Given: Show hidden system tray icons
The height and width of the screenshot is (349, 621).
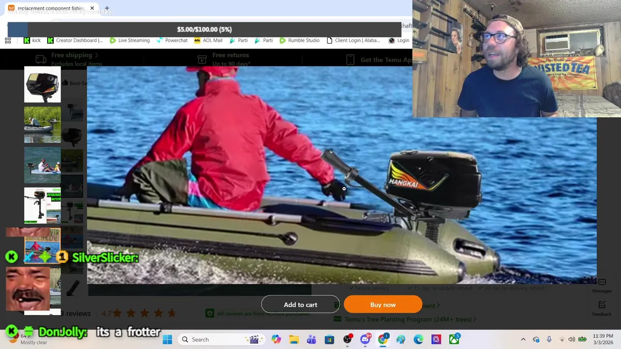Looking at the screenshot, I should [523, 339].
